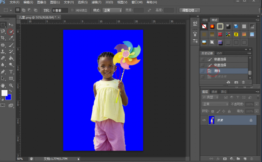Switch to the 通道 channels tab
Image resolution: width=262 pixels, height=162 pixels.
point(214,92)
